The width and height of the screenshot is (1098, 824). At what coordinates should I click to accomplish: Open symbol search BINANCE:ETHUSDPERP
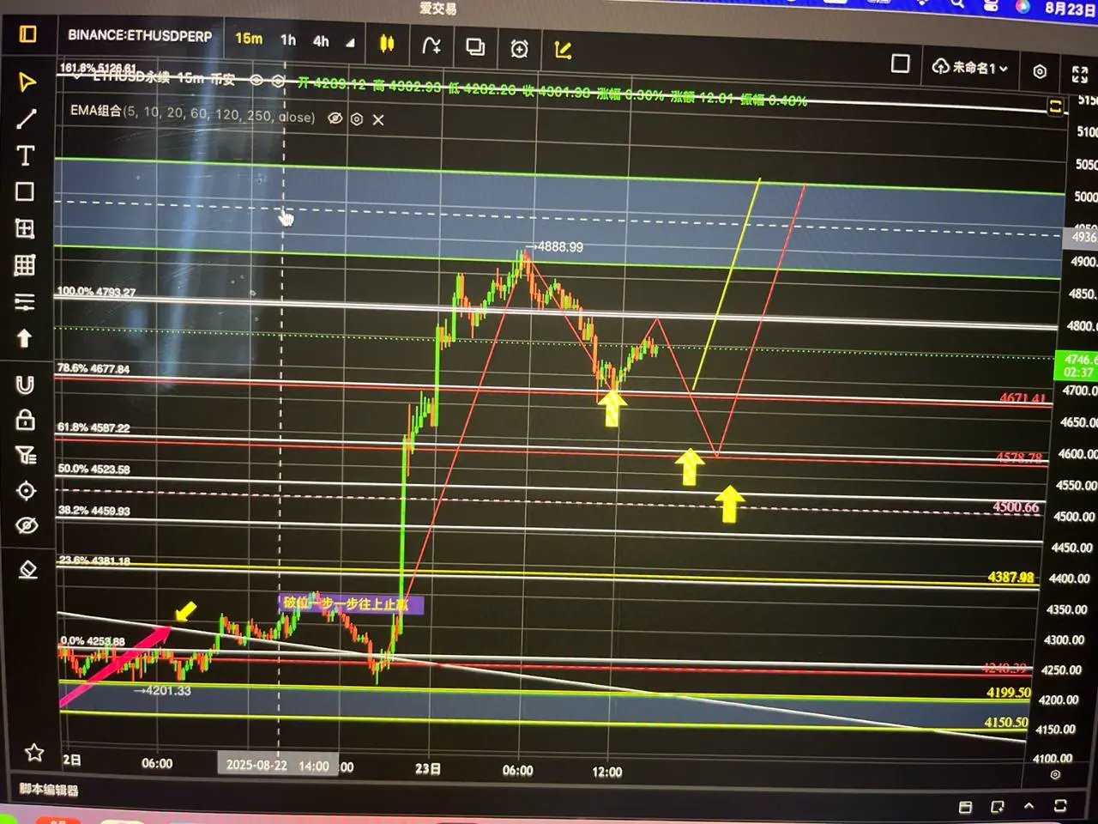(140, 36)
